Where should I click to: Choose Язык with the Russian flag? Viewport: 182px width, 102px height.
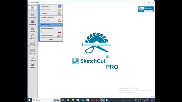[51, 32]
